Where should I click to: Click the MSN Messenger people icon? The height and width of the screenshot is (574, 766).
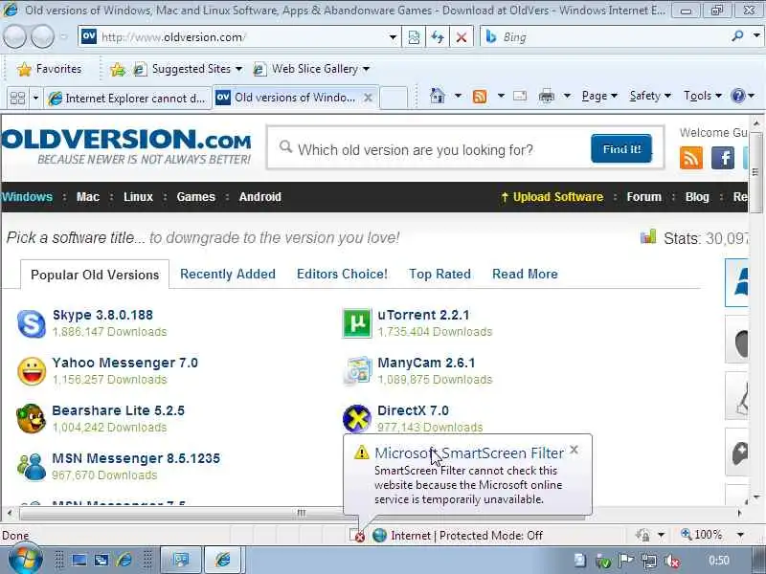(x=31, y=466)
